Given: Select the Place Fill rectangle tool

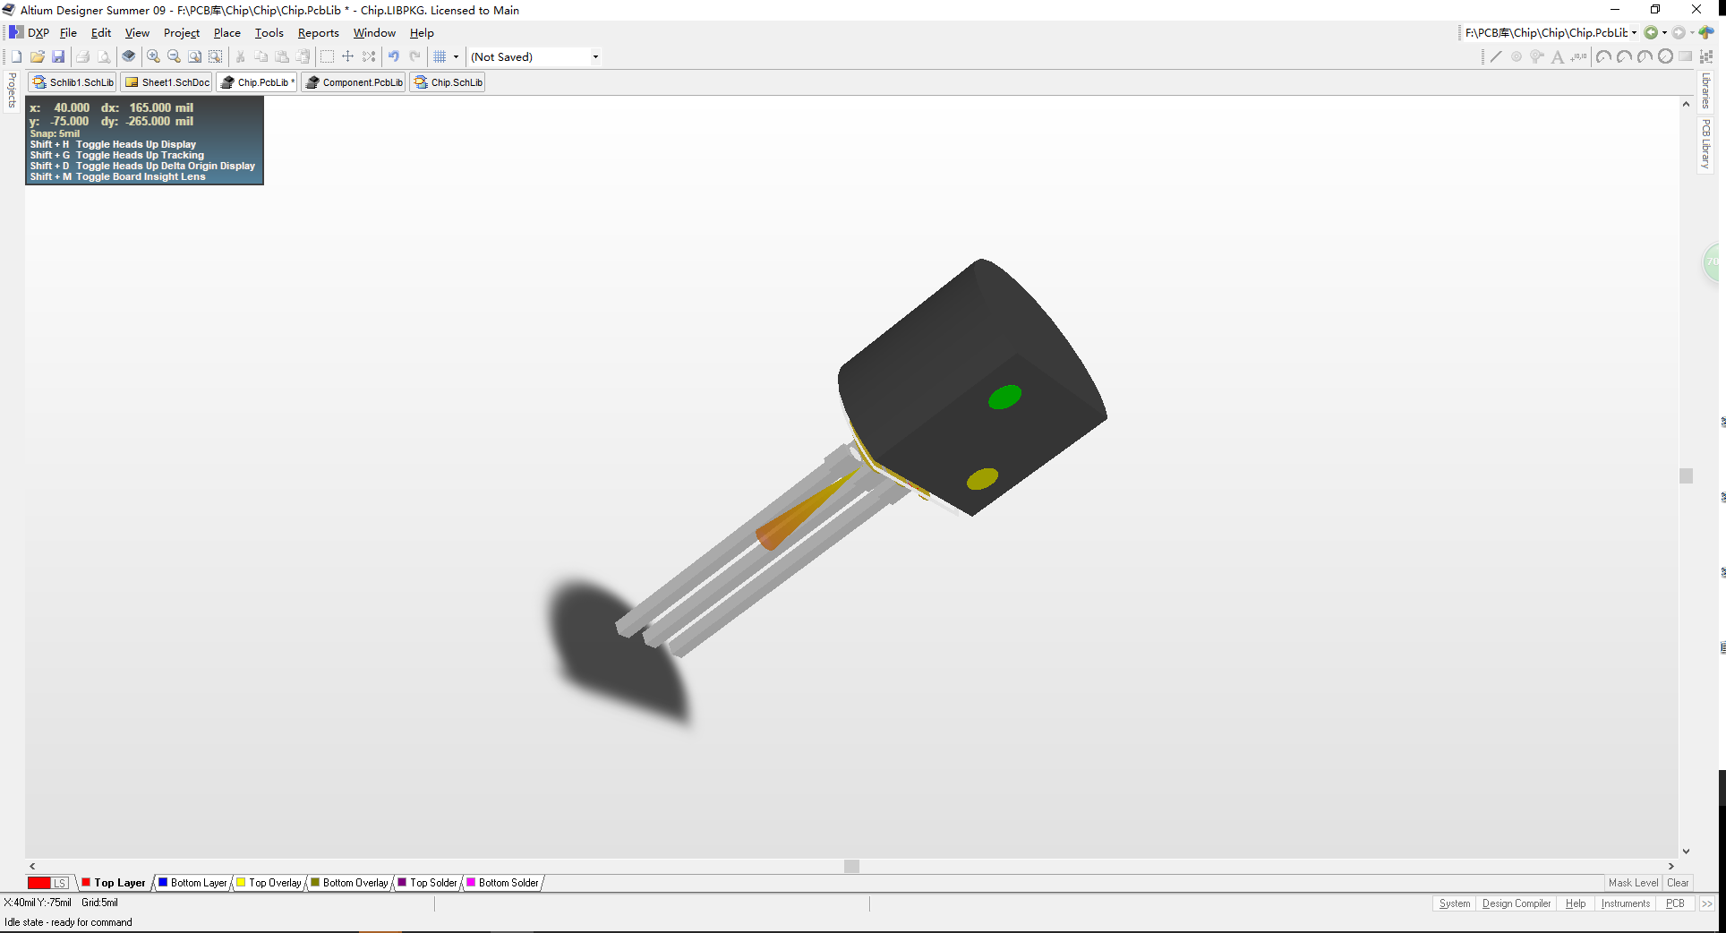Looking at the screenshot, I should click(x=1686, y=56).
